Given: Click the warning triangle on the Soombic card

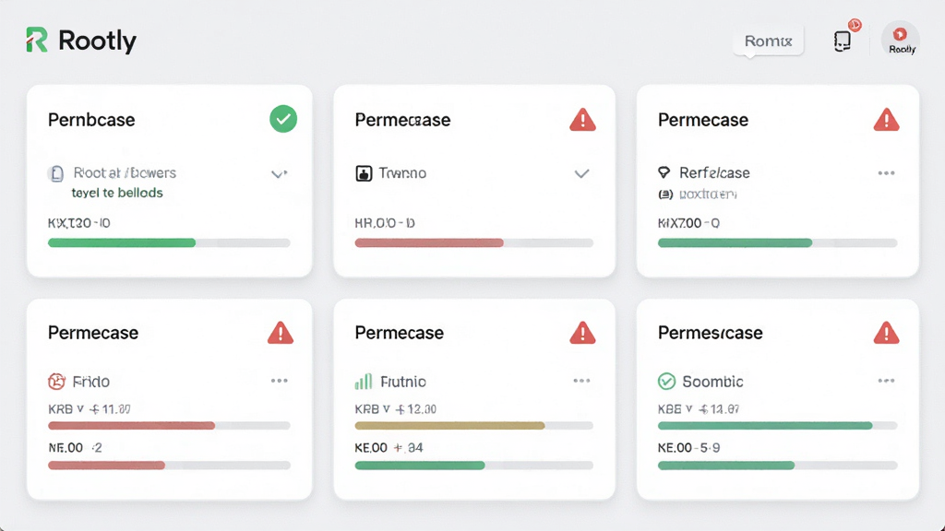Looking at the screenshot, I should tap(886, 332).
